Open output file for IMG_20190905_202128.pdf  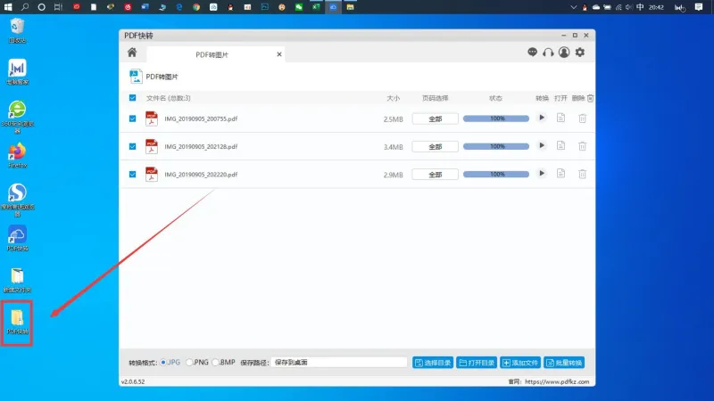(x=560, y=146)
